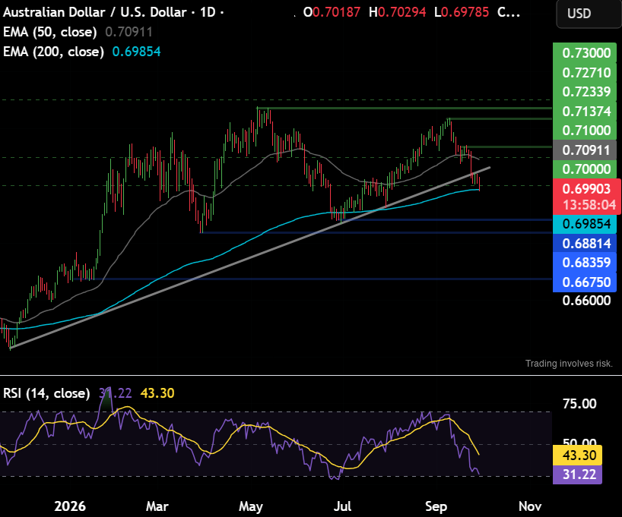Viewport: 622px width, 517px height.
Task: Click the Jul time axis label
Action: [x=342, y=506]
